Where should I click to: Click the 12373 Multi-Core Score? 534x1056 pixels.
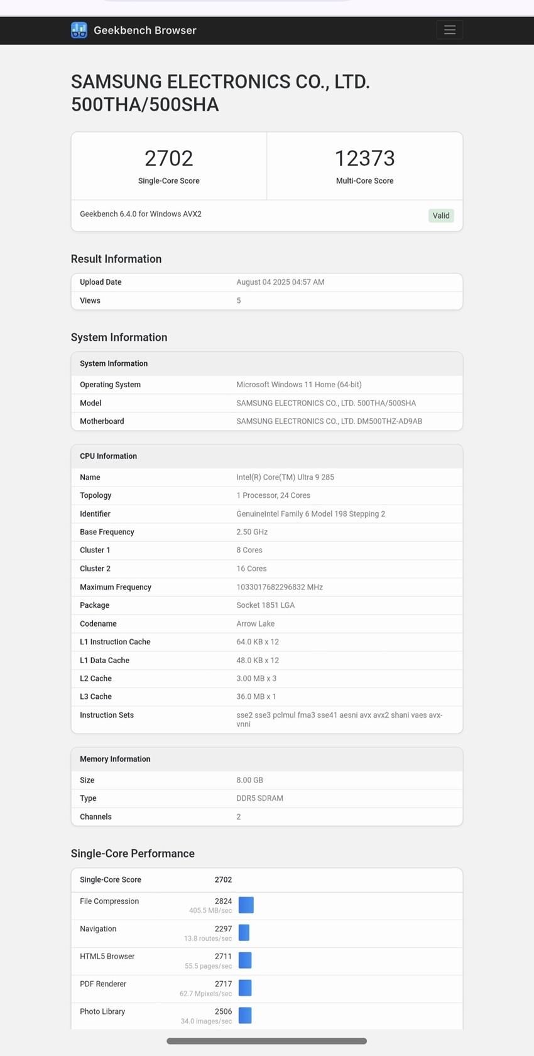(364, 158)
